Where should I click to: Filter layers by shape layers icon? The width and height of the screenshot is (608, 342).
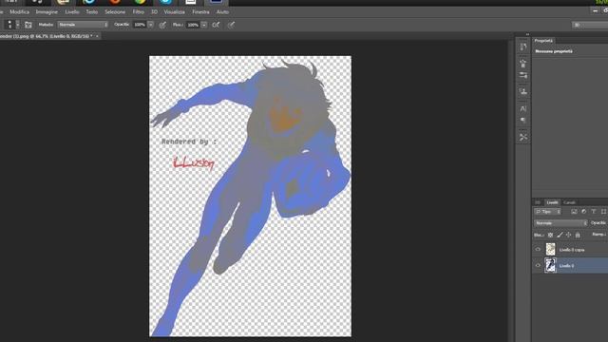pos(603,212)
